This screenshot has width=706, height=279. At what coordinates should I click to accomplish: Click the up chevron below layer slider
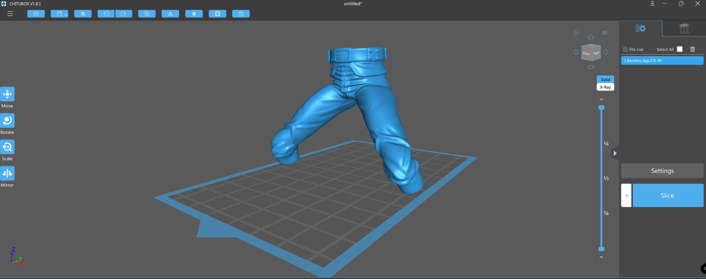point(601,257)
